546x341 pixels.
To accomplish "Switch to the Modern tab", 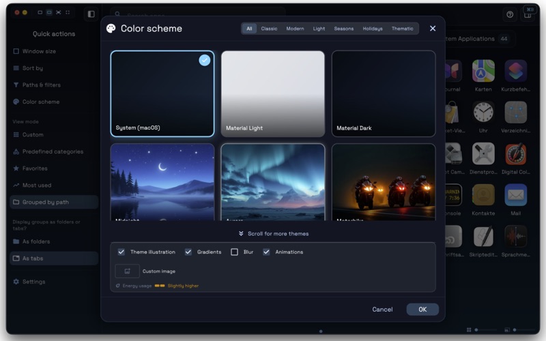I will click(x=295, y=29).
